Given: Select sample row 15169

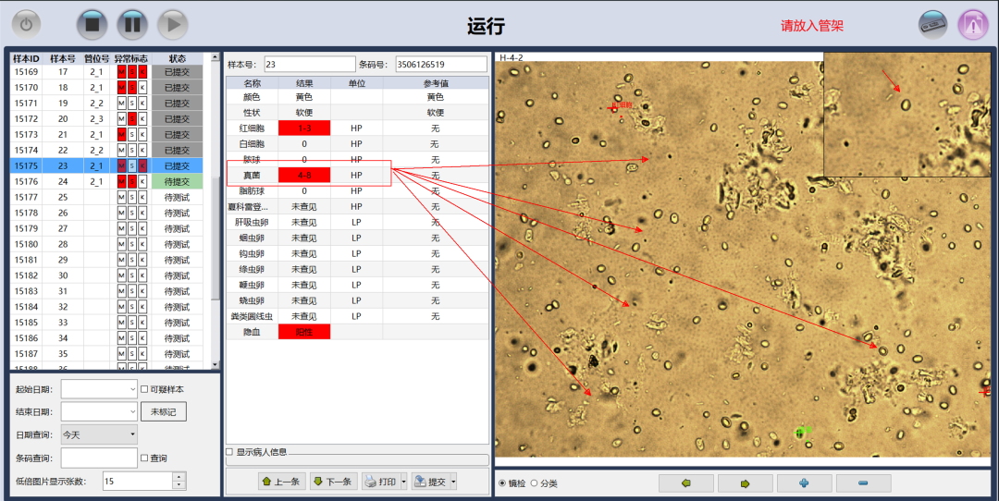Looking at the screenshot, I should tap(107, 72).
